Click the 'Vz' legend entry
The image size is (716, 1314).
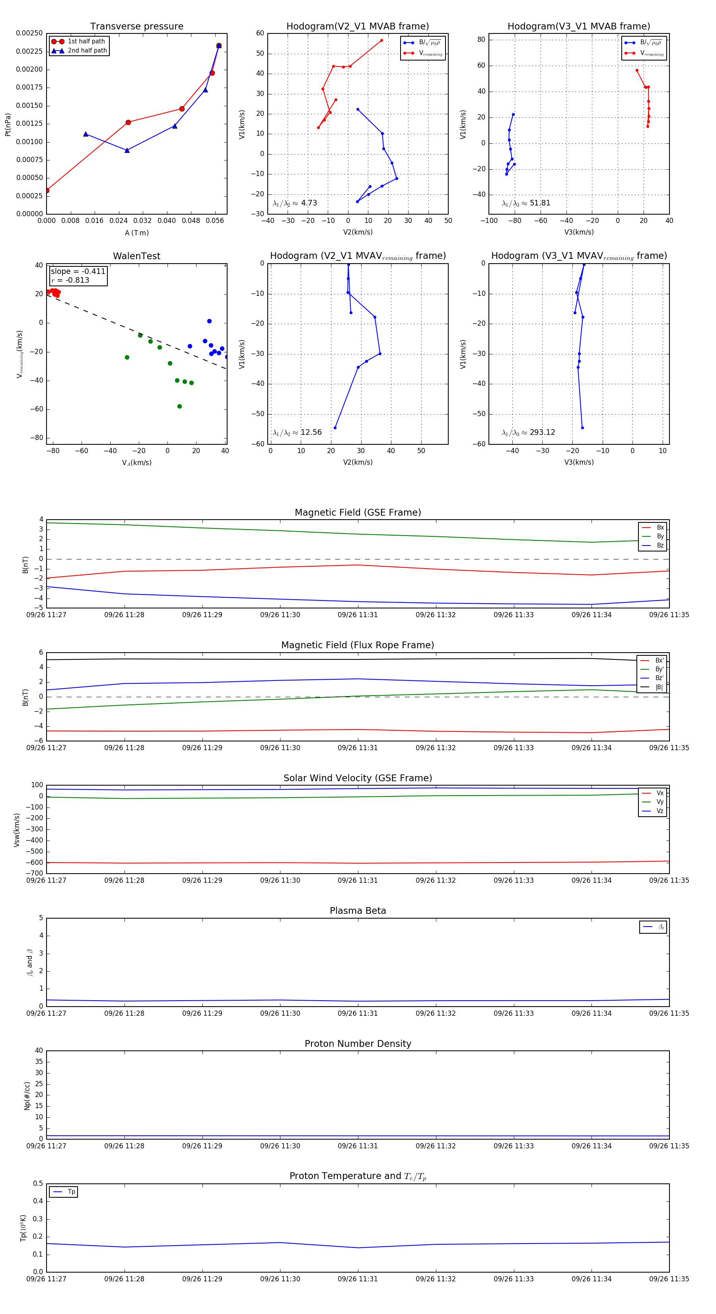pos(653,811)
